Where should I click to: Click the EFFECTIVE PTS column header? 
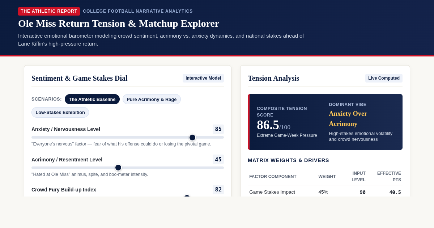click(x=389, y=177)
